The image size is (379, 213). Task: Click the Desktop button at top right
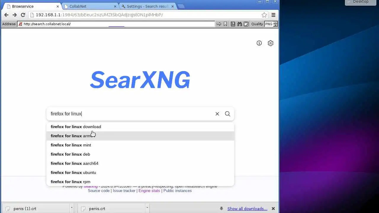pos(361,2)
